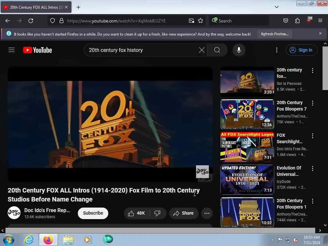Open options menu for FOX Searchlight video
The width and height of the screenshot is (328, 246).
coord(313,136)
